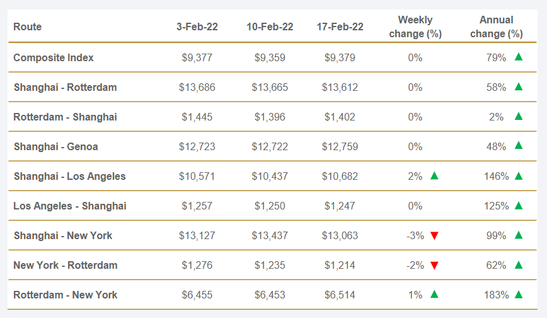Click the Annual change (%) header
This screenshot has height=318, width=547.
pyautogui.click(x=497, y=26)
